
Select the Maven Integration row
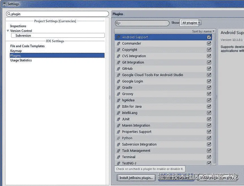coord(163,125)
